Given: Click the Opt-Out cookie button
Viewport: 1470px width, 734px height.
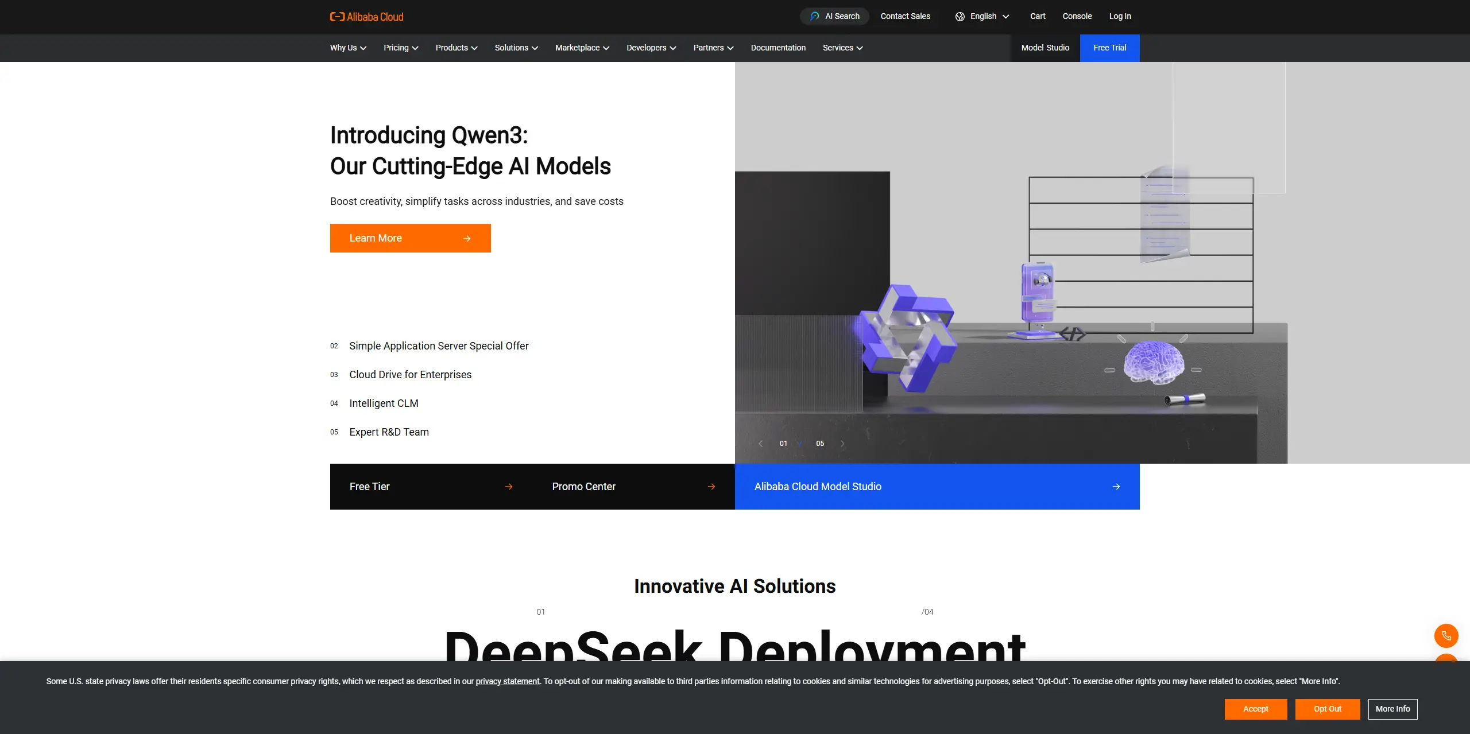Looking at the screenshot, I should [1327, 709].
